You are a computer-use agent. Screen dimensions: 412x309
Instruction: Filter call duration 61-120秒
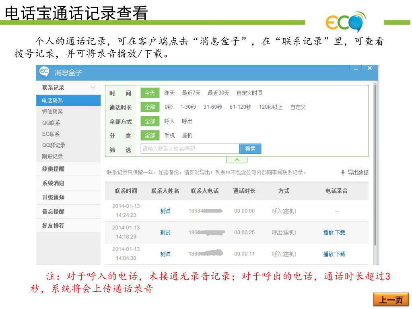click(241, 107)
